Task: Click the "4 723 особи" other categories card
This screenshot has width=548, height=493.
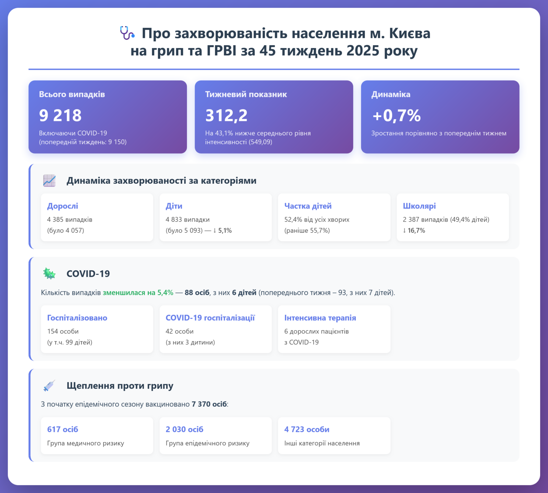Action: pyautogui.click(x=334, y=435)
